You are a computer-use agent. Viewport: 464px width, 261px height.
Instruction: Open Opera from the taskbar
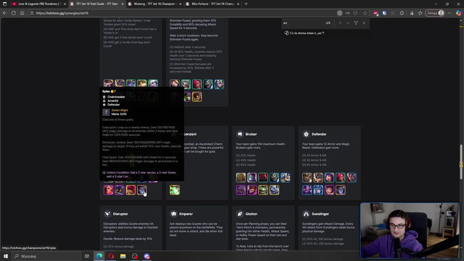click(111, 256)
